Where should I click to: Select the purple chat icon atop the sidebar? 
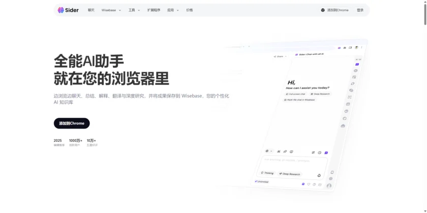[x=357, y=64]
